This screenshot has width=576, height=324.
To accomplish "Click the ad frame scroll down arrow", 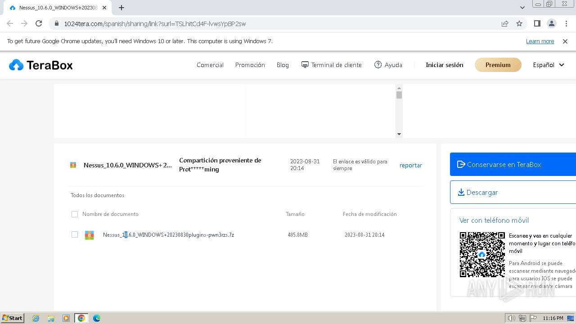I will (x=399, y=134).
